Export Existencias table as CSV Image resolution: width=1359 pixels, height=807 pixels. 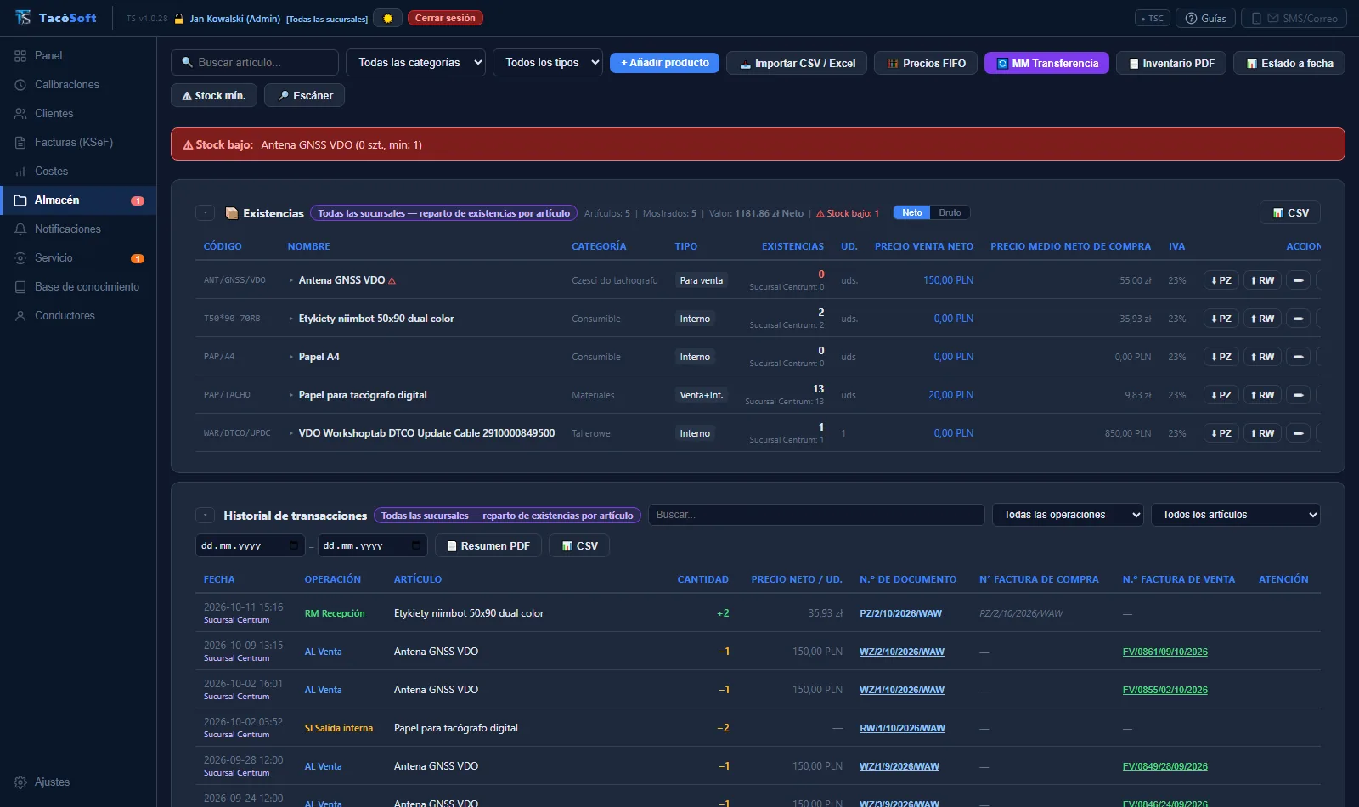pos(1290,212)
